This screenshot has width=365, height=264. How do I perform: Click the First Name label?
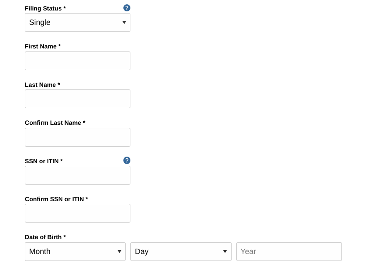43,46
